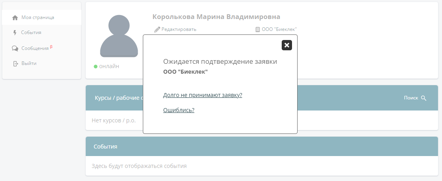Click the user avatar placeholder image
442x181 pixels.
[119, 36]
